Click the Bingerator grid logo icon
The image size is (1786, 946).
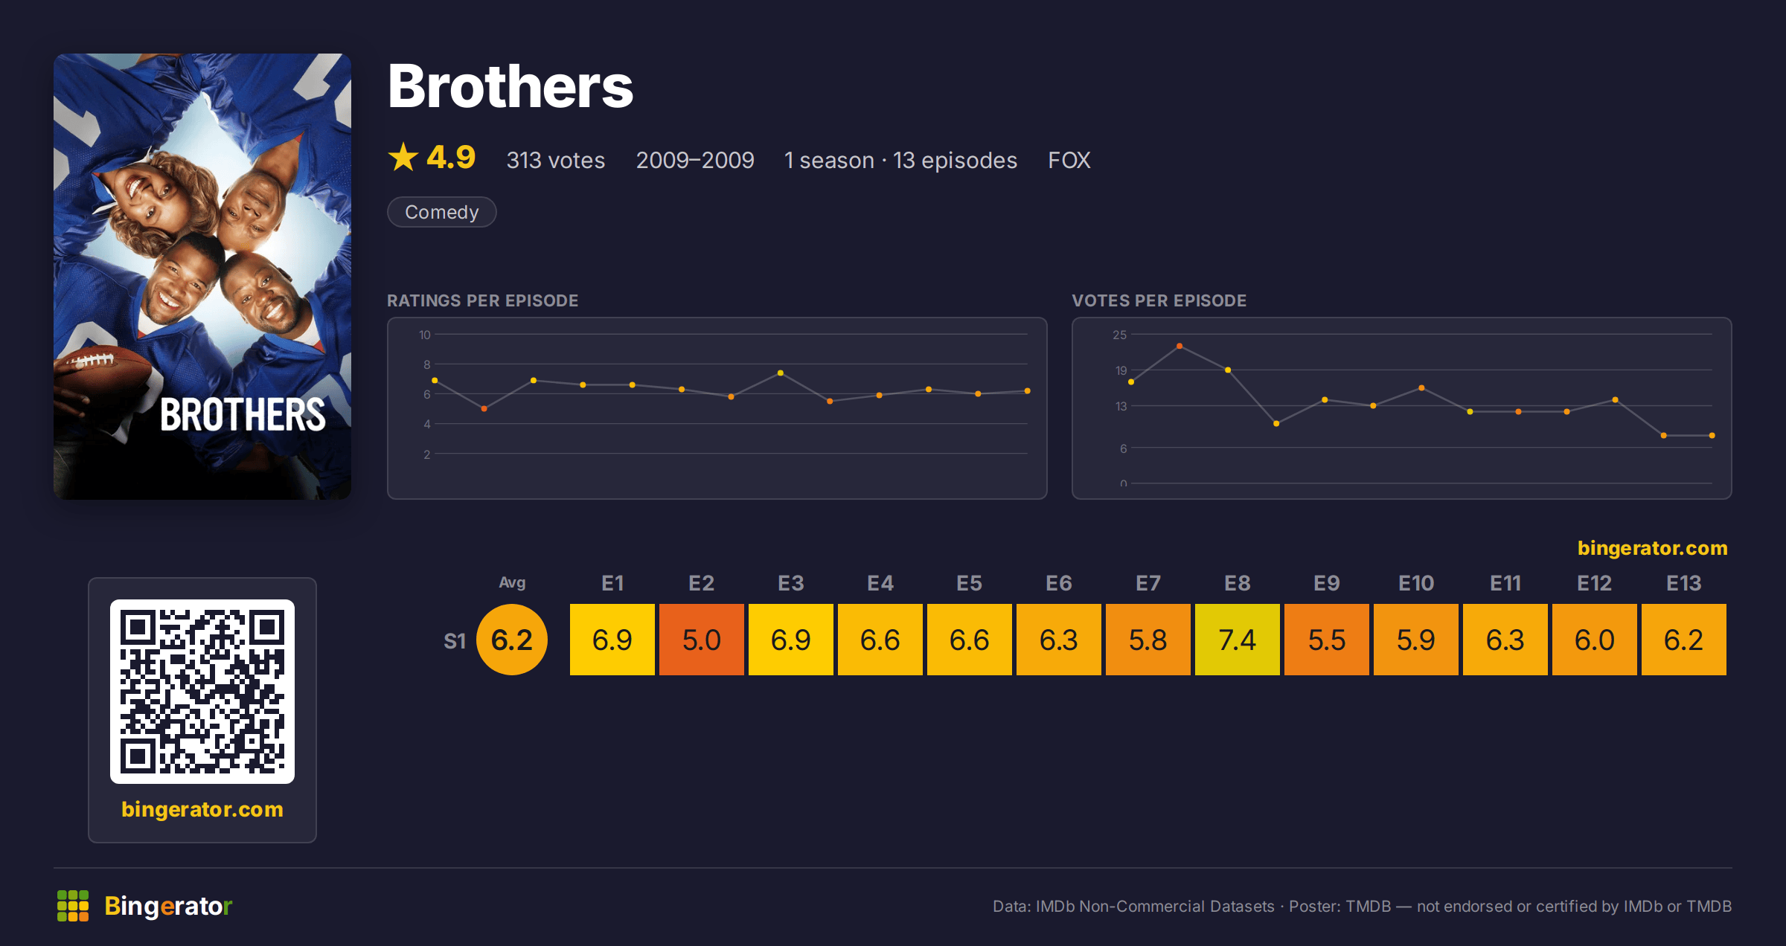point(73,906)
